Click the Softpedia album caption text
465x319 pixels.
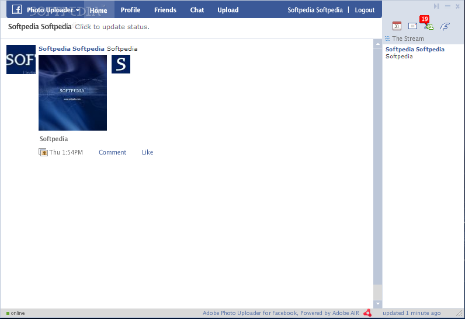(x=54, y=139)
